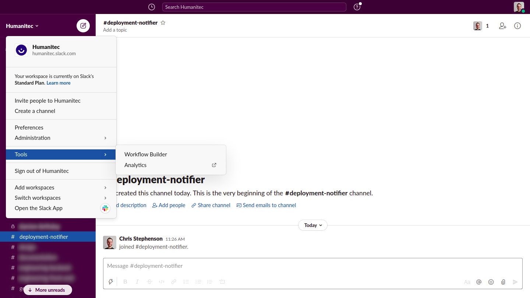The image size is (530, 298).
Task: Click the More unreads button
Action: pos(48,290)
